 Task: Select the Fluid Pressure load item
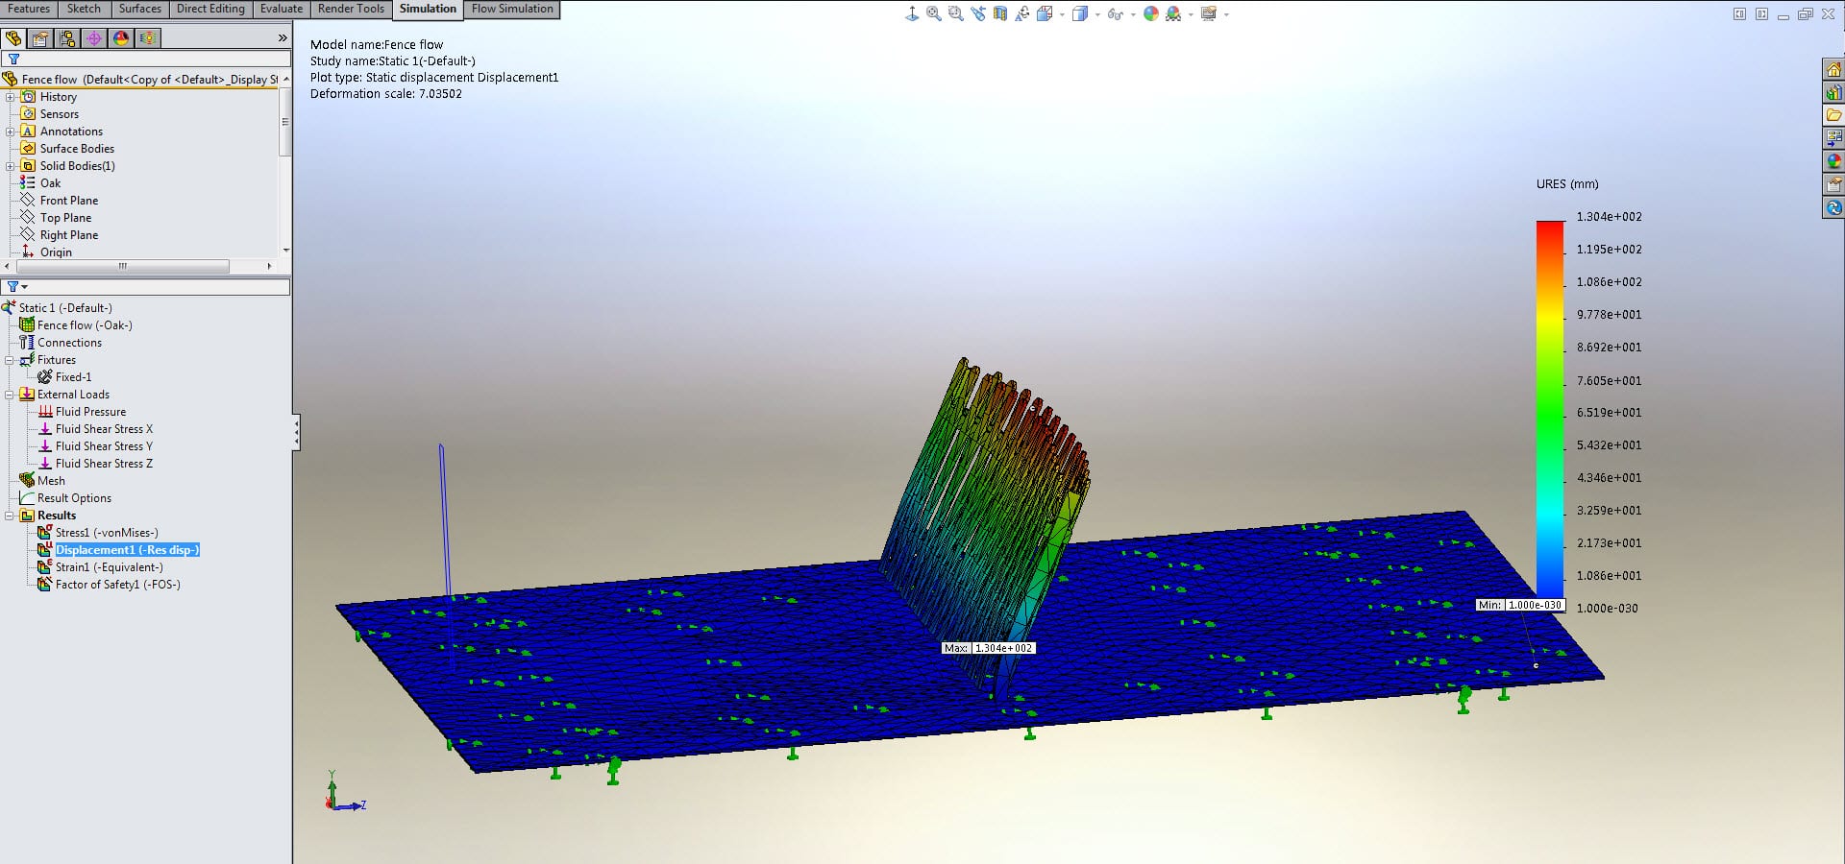click(90, 412)
